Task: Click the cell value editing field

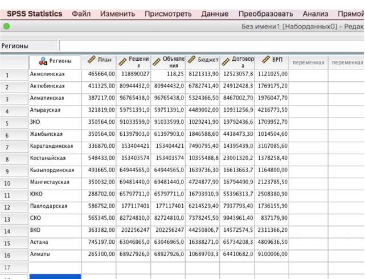Action: (x=212, y=45)
